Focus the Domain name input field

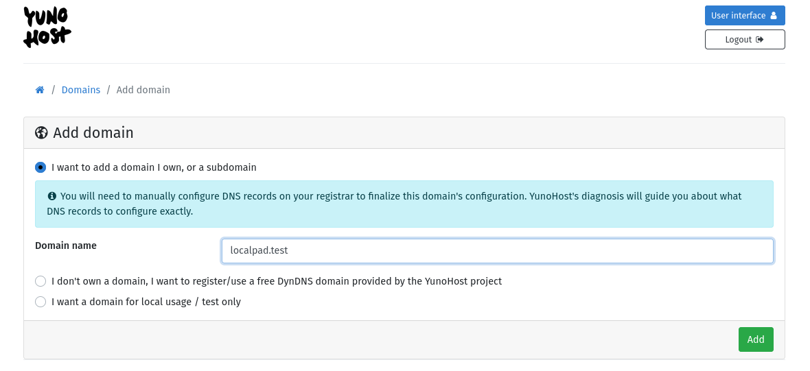point(498,251)
